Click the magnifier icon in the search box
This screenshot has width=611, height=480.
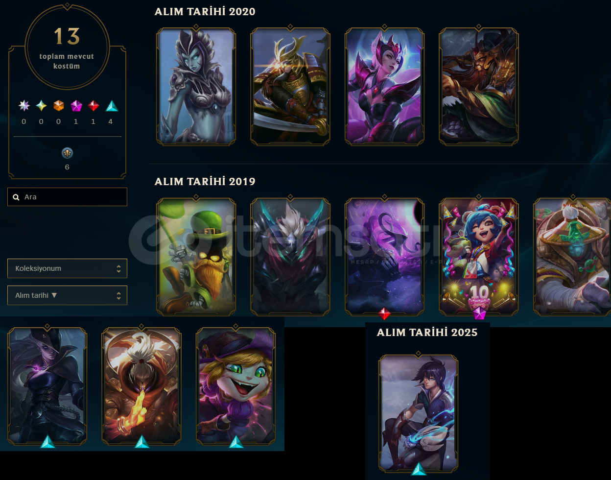click(x=16, y=197)
